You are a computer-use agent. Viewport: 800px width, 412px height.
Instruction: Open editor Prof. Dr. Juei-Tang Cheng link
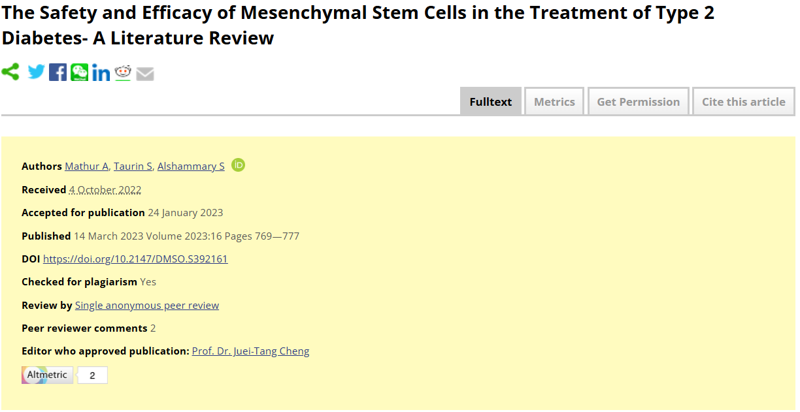click(x=250, y=351)
